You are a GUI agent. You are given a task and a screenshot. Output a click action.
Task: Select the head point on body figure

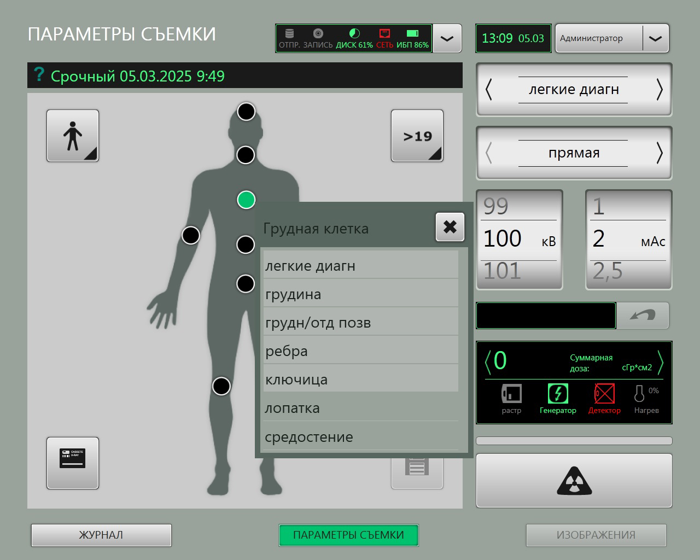pyautogui.click(x=246, y=112)
